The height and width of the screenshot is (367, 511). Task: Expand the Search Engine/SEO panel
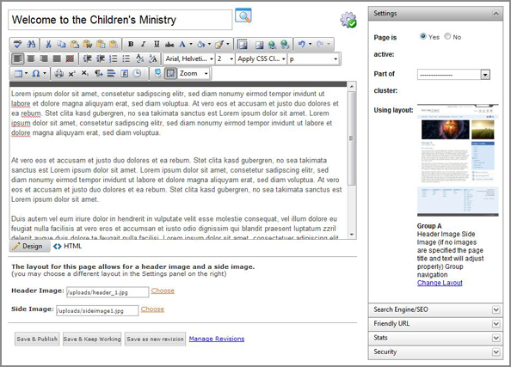pyautogui.click(x=435, y=309)
